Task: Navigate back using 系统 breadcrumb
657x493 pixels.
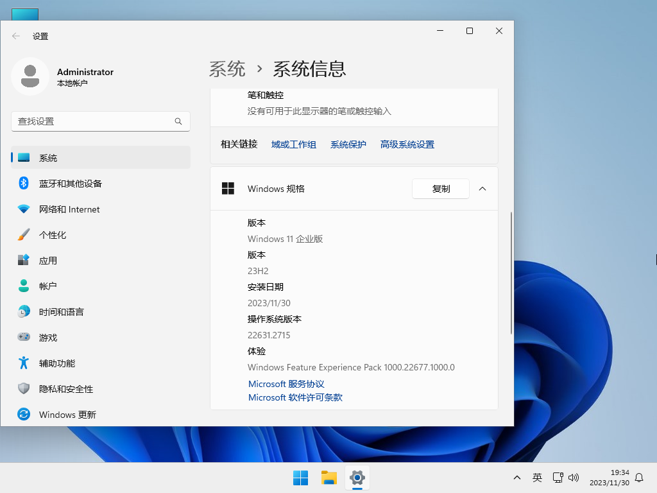Action: click(x=227, y=69)
